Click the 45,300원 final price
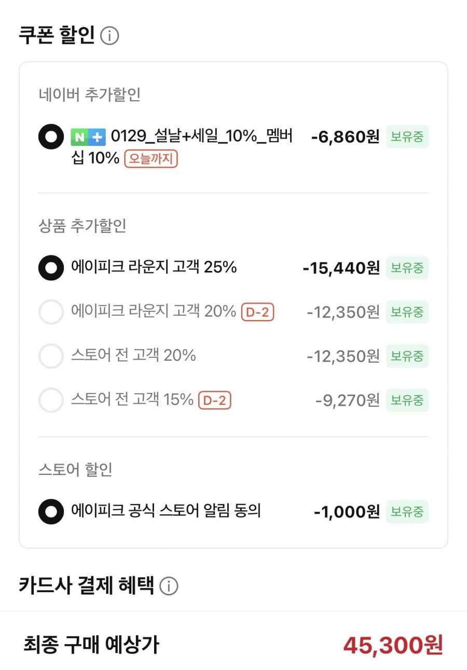 pos(393,645)
